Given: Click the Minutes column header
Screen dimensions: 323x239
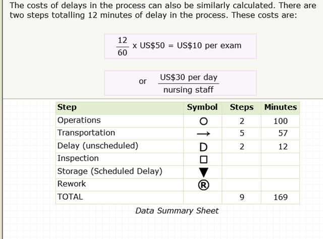Looking at the screenshot, I should click(280, 107).
